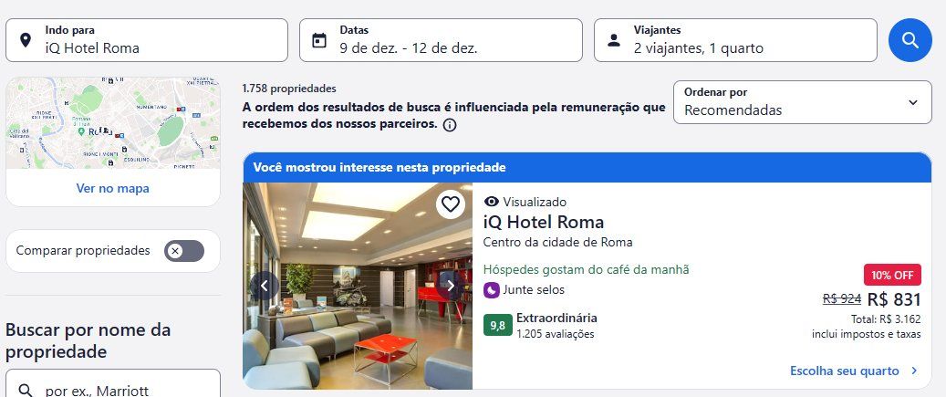Screen dimensions: 946x397
Task: Open the iQ Hotel Roma title
Action: click(544, 222)
